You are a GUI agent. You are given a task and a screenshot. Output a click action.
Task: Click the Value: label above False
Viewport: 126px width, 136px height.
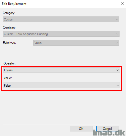click(x=8, y=78)
